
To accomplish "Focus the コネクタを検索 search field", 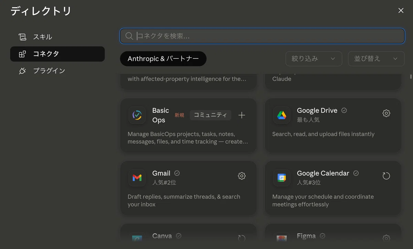I will 262,36.
